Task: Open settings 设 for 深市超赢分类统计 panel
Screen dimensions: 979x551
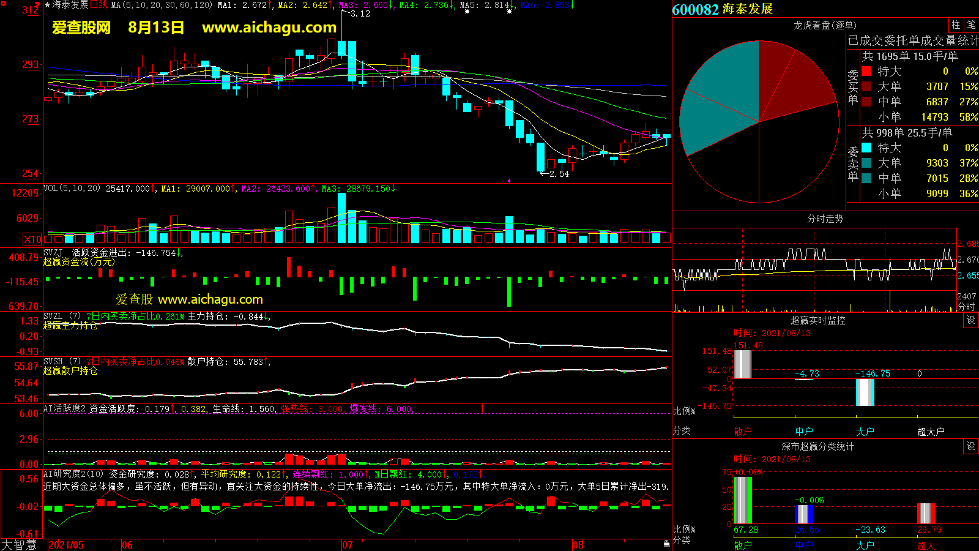Action: (x=970, y=446)
